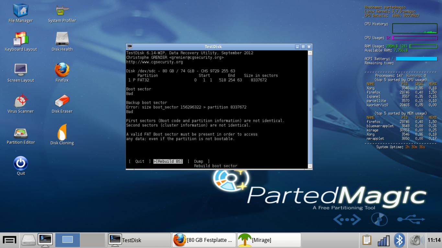Click the volume speaker tray icon

416,240
